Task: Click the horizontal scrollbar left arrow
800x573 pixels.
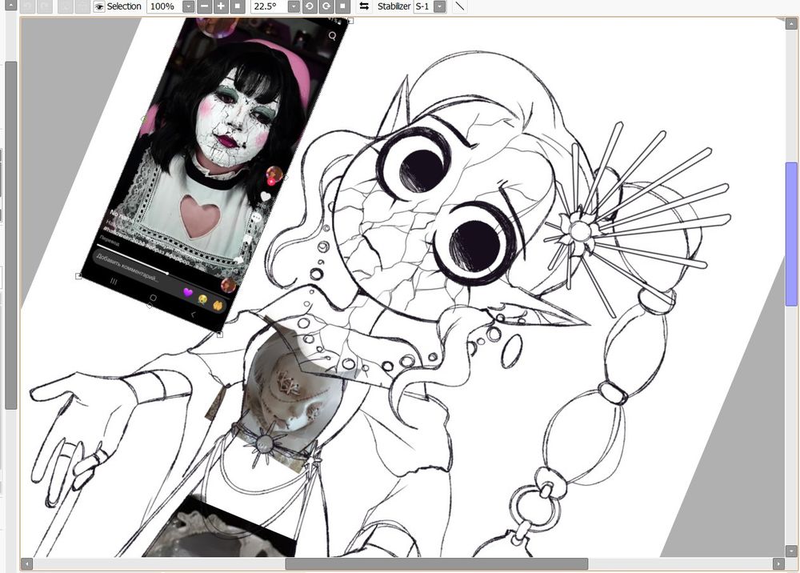Action: point(26,564)
